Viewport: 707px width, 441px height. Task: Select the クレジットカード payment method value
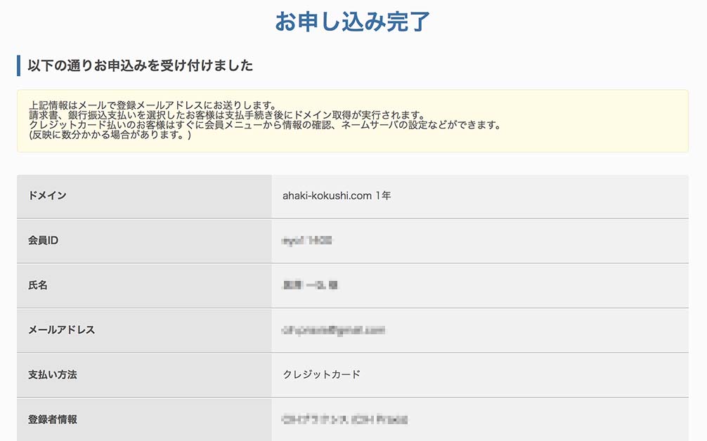click(321, 375)
